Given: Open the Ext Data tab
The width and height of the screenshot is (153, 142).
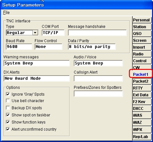Looking at the screenshot, I should [142, 95].
